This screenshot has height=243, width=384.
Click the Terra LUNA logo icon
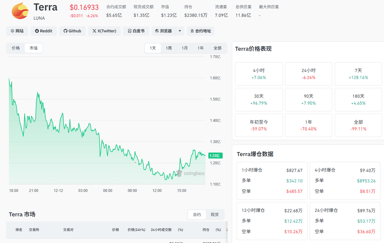(x=20, y=11)
